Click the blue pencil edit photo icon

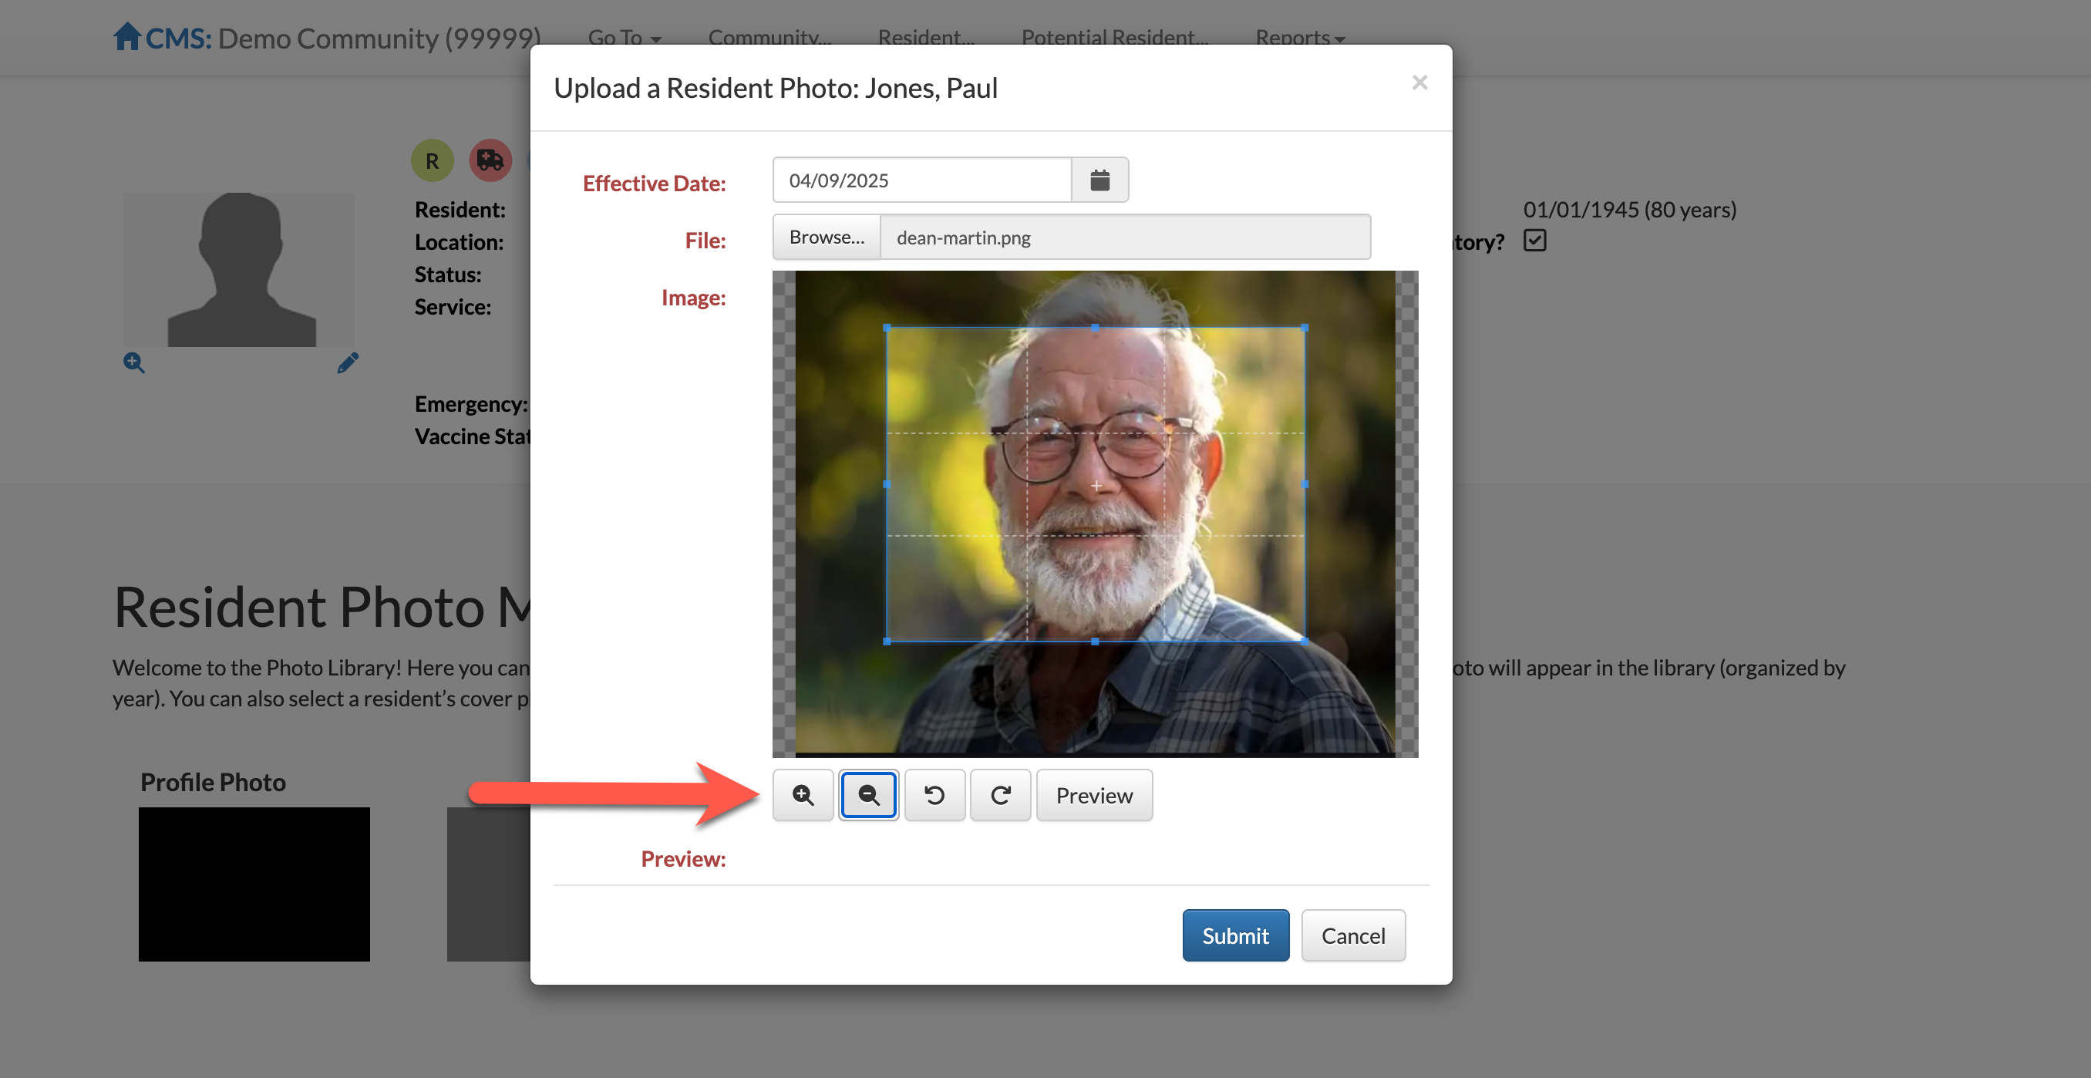pos(348,362)
